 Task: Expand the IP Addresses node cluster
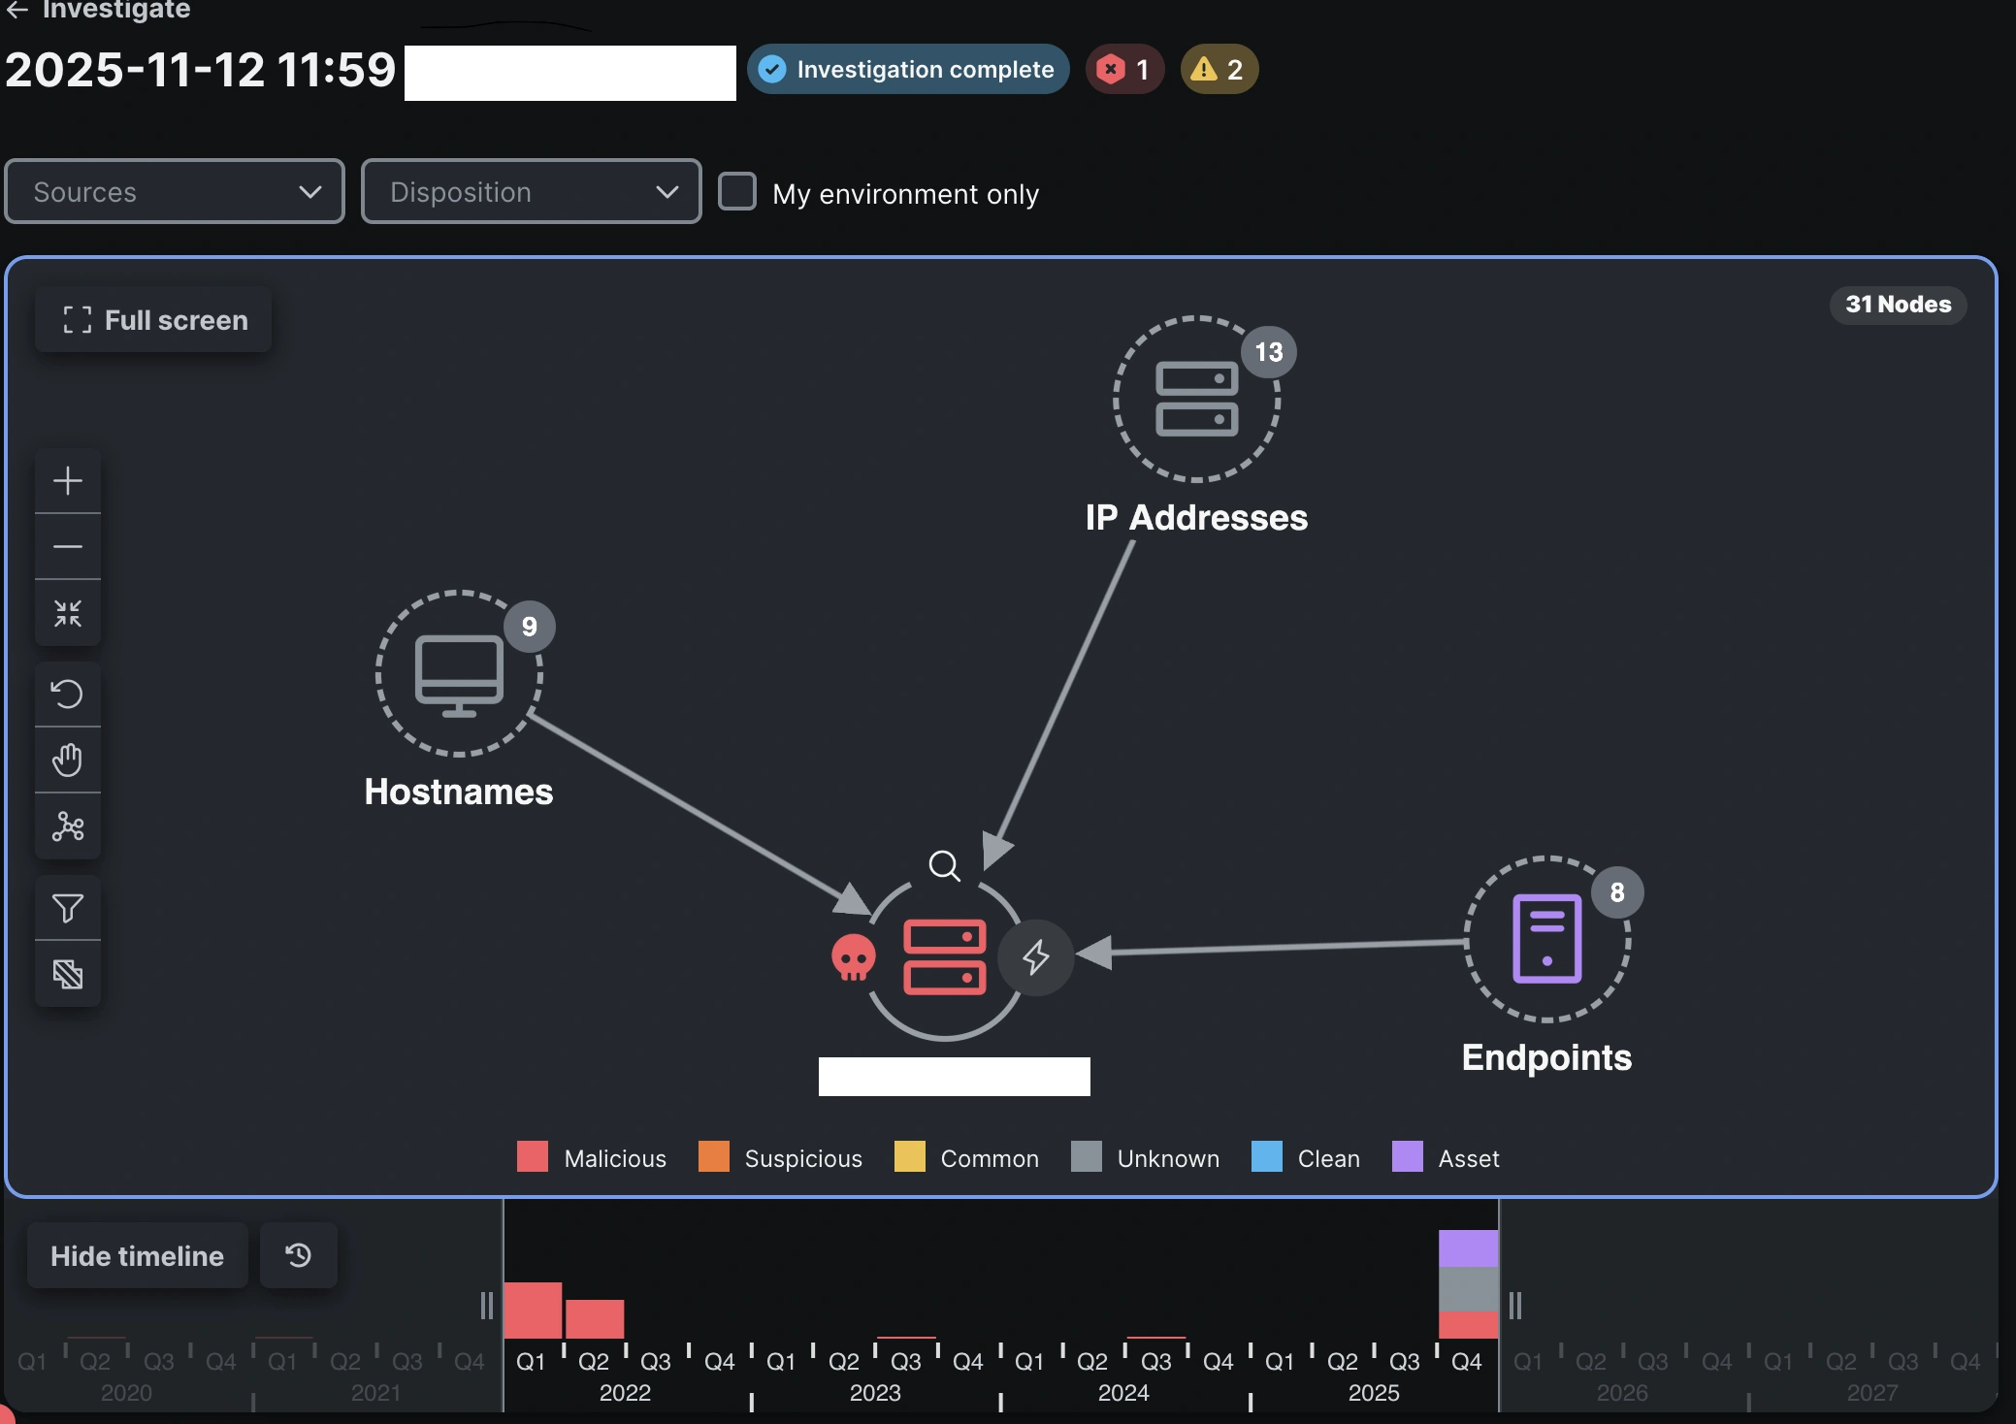(x=1197, y=402)
